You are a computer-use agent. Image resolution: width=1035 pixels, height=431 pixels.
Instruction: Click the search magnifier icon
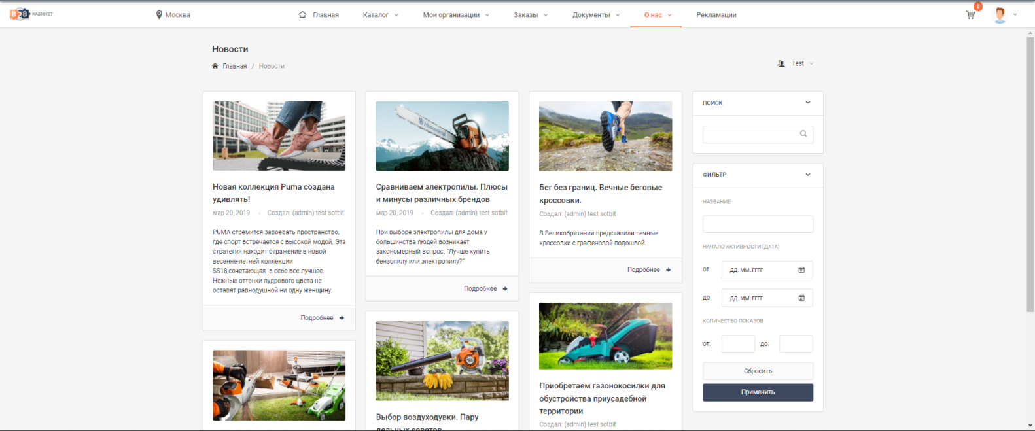pyautogui.click(x=803, y=134)
